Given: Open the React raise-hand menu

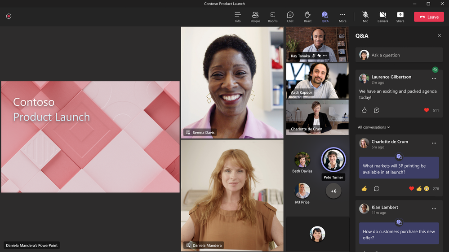Looking at the screenshot, I should coord(307,17).
